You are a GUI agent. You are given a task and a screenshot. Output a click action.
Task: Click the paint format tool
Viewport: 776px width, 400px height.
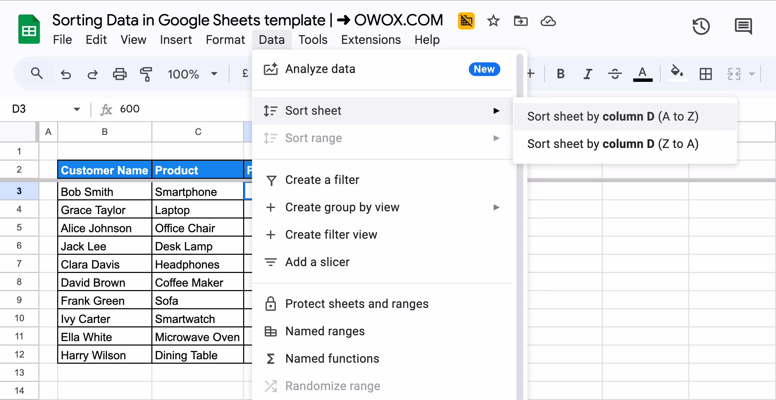[146, 74]
